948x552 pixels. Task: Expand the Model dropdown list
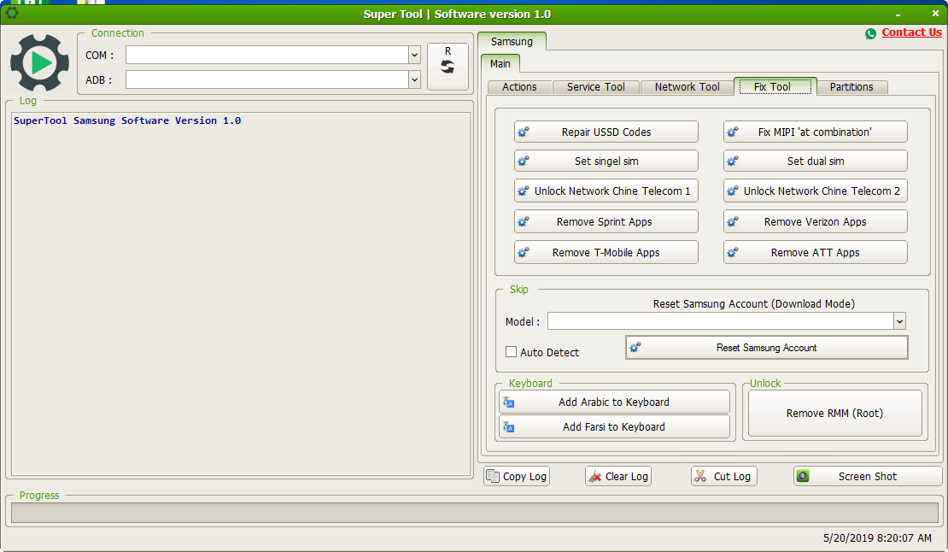point(899,321)
